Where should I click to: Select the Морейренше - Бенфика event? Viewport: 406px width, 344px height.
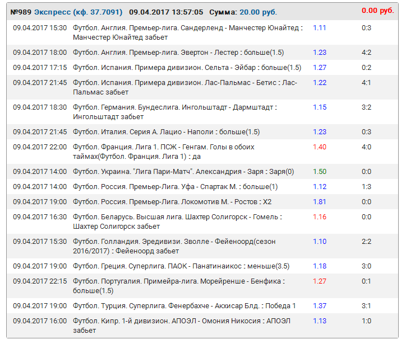[179, 286]
